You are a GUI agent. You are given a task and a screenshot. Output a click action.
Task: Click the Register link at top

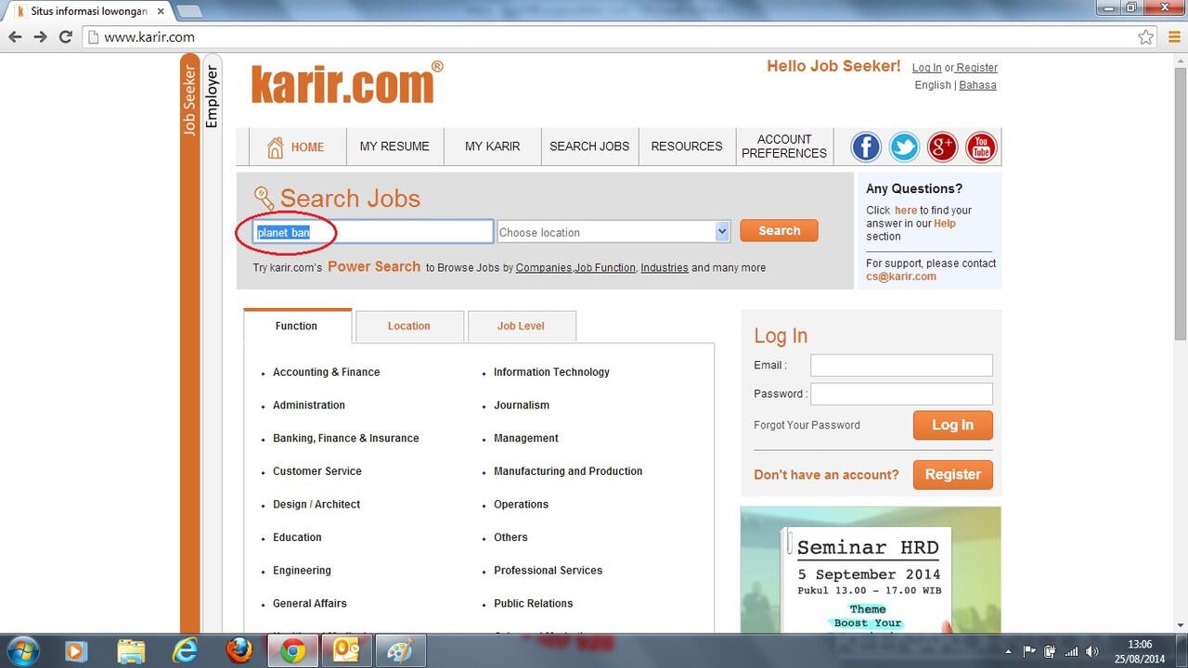pos(977,68)
